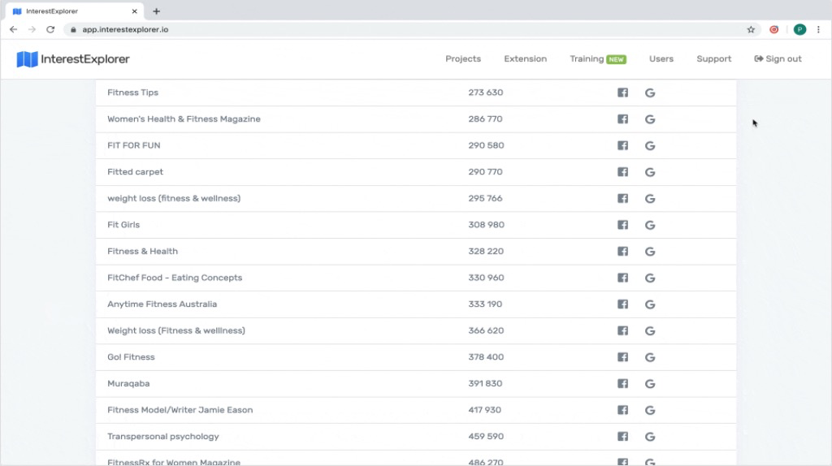This screenshot has width=832, height=466.
Task: Click the audience value 333 190
Action: (x=485, y=304)
